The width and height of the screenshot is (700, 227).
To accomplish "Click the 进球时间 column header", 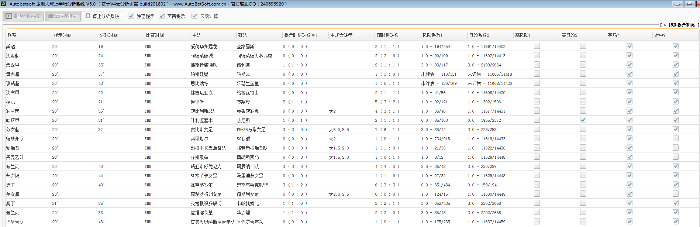I will pos(108,35).
